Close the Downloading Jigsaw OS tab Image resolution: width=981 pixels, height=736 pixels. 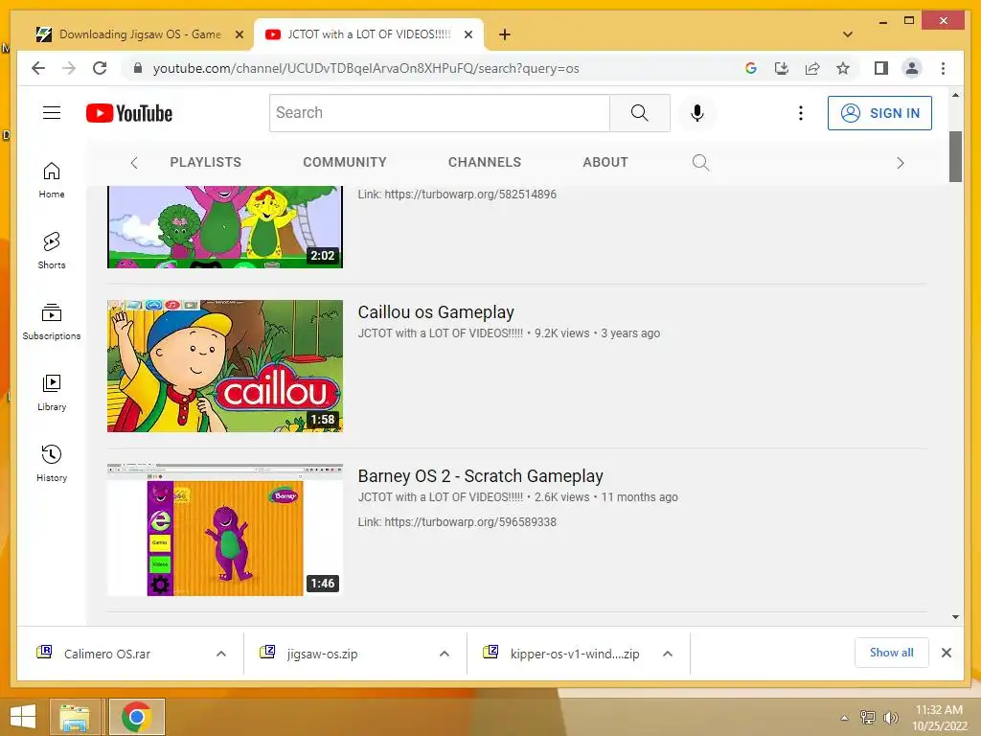tap(239, 35)
